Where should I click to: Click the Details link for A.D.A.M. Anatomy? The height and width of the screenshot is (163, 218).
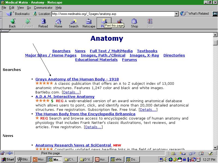pyautogui.click(x=148, y=110)
